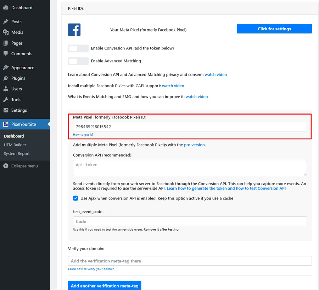Click Learn how to verify your domain link
The height and width of the screenshot is (290, 319).
(x=91, y=269)
